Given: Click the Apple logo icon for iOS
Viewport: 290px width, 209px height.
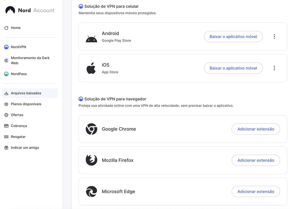Looking at the screenshot, I should [91, 68].
